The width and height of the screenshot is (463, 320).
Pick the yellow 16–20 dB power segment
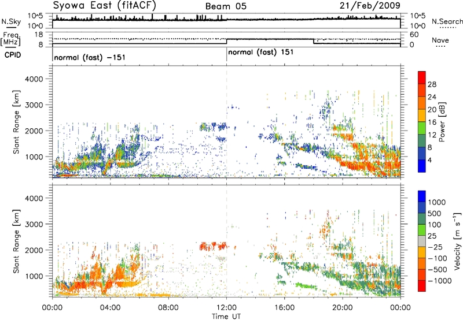pos(422,116)
